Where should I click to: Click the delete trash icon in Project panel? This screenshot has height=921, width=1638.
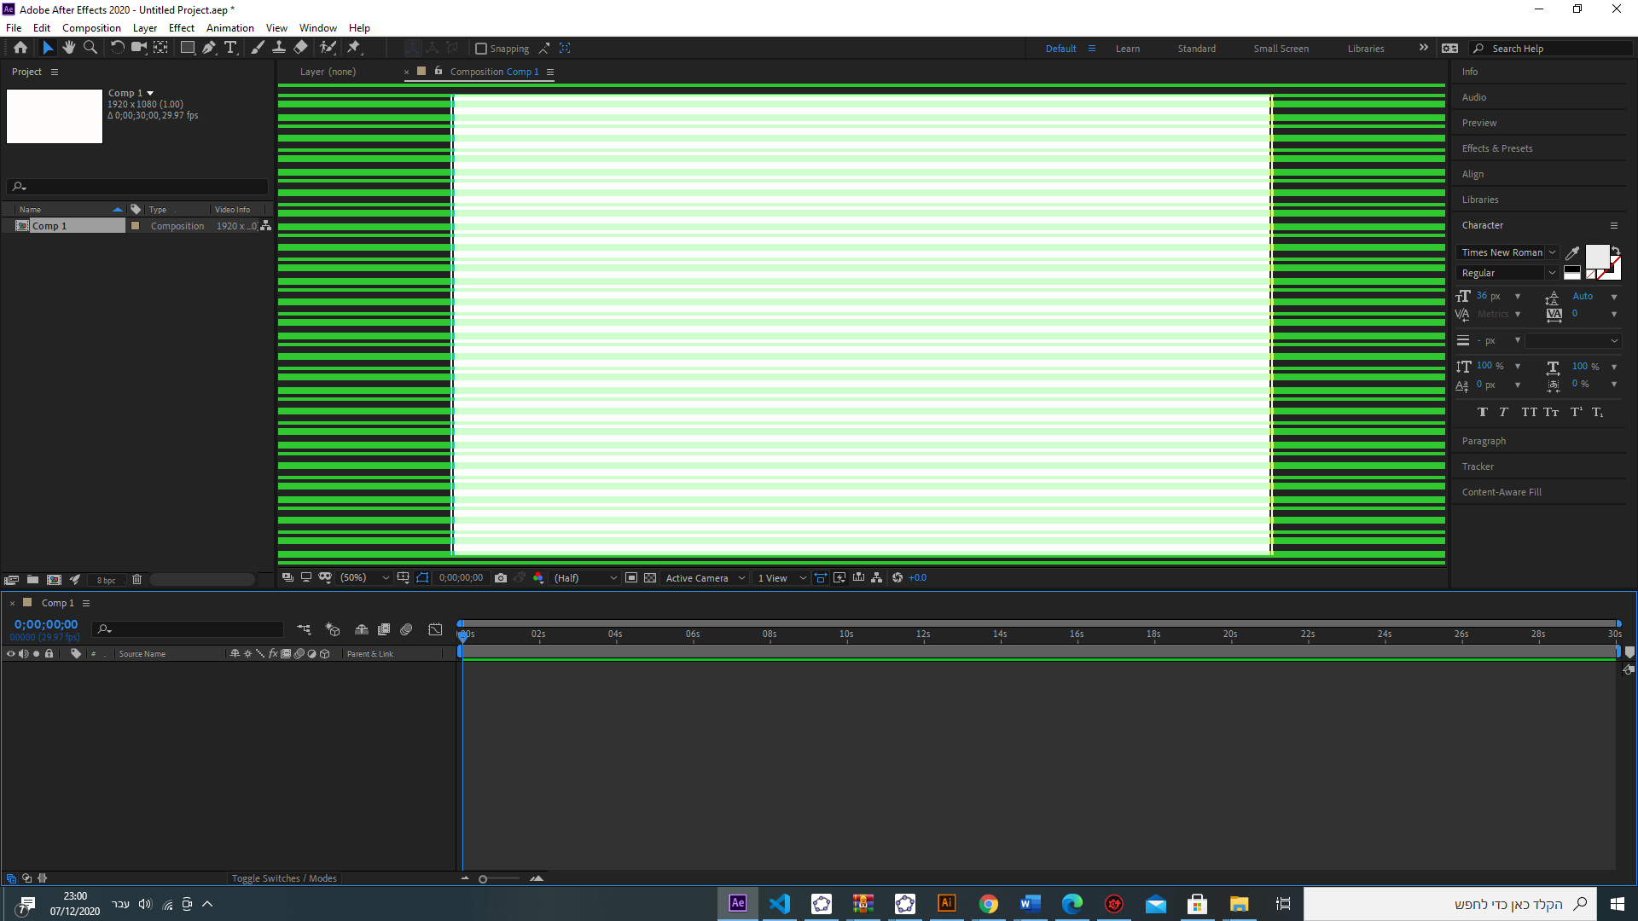coord(136,580)
